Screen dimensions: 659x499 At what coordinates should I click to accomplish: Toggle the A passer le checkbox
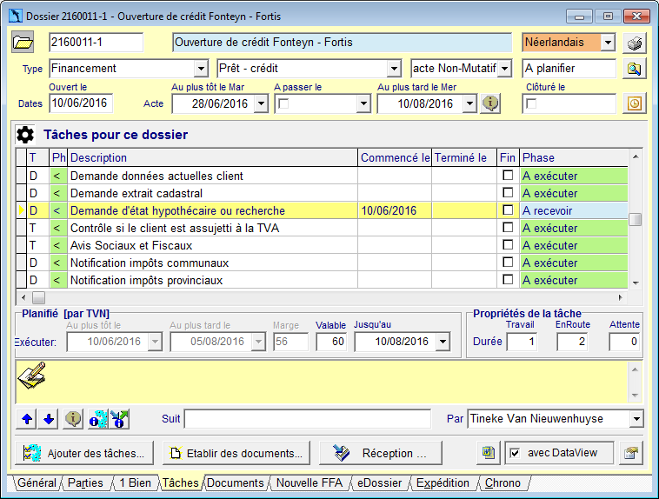pyautogui.click(x=284, y=103)
